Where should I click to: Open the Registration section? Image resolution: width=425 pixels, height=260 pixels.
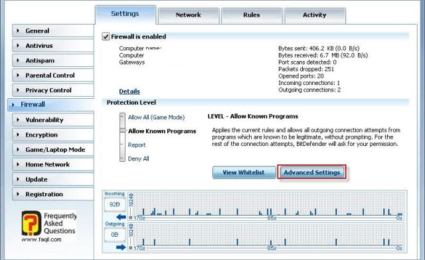[53, 194]
